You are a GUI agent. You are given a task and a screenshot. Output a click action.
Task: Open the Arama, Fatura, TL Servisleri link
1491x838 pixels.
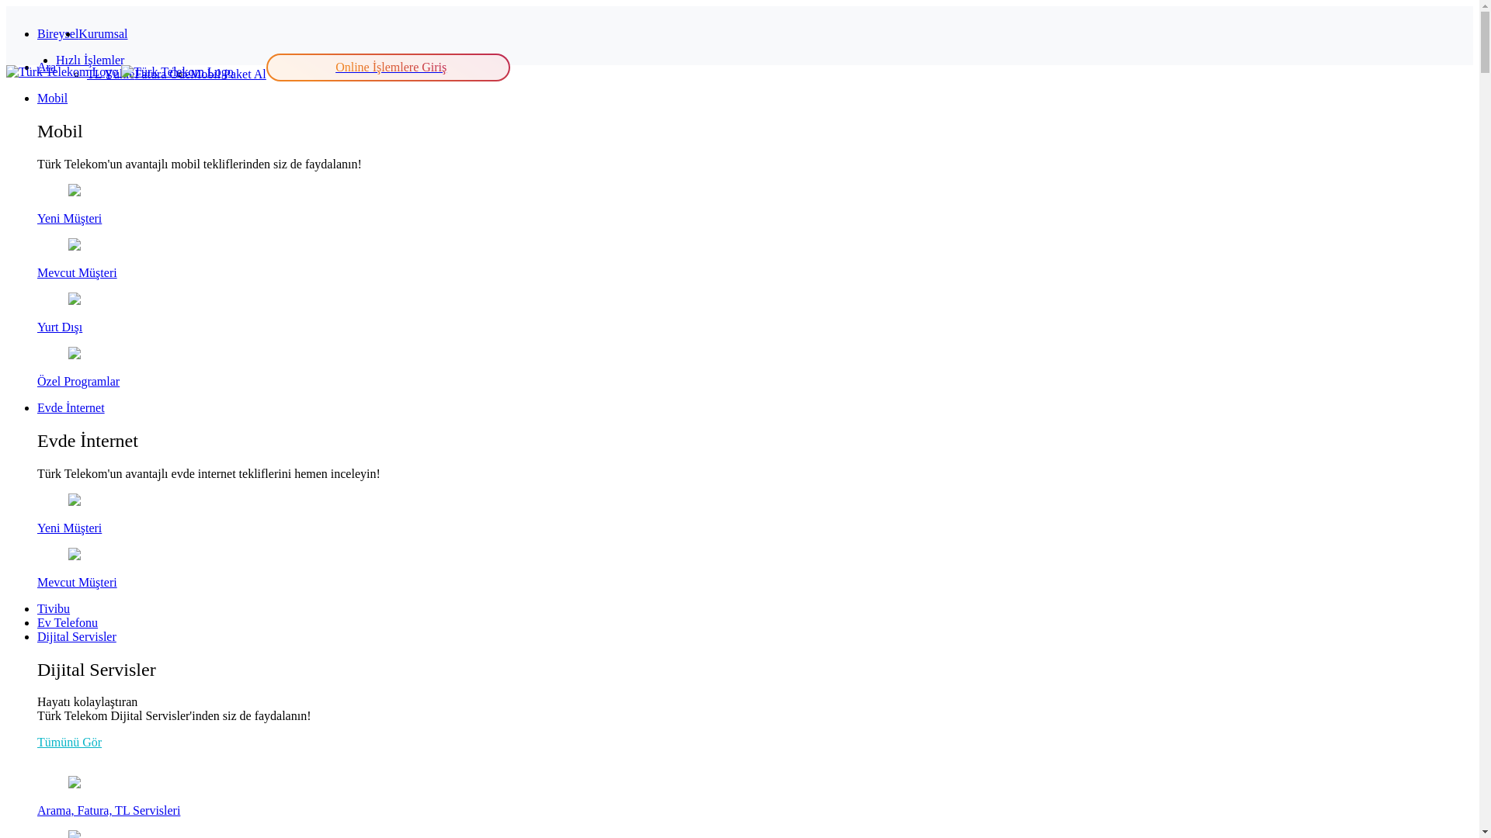pos(109,811)
